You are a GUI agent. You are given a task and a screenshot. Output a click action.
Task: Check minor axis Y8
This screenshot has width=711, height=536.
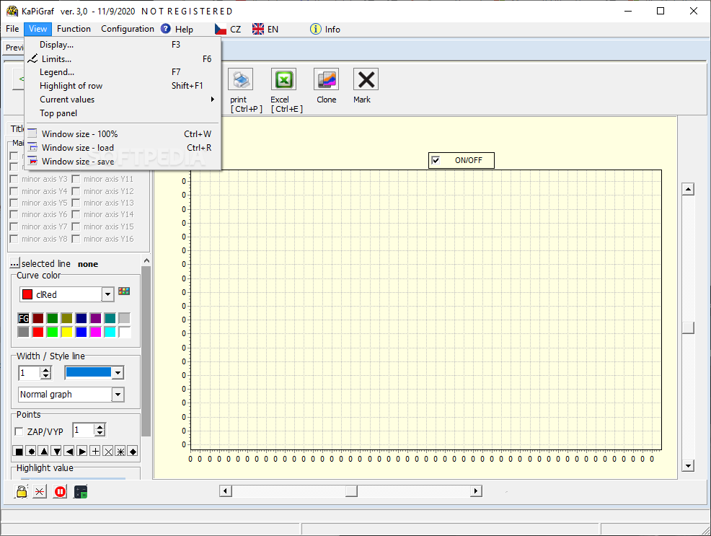tap(14, 239)
